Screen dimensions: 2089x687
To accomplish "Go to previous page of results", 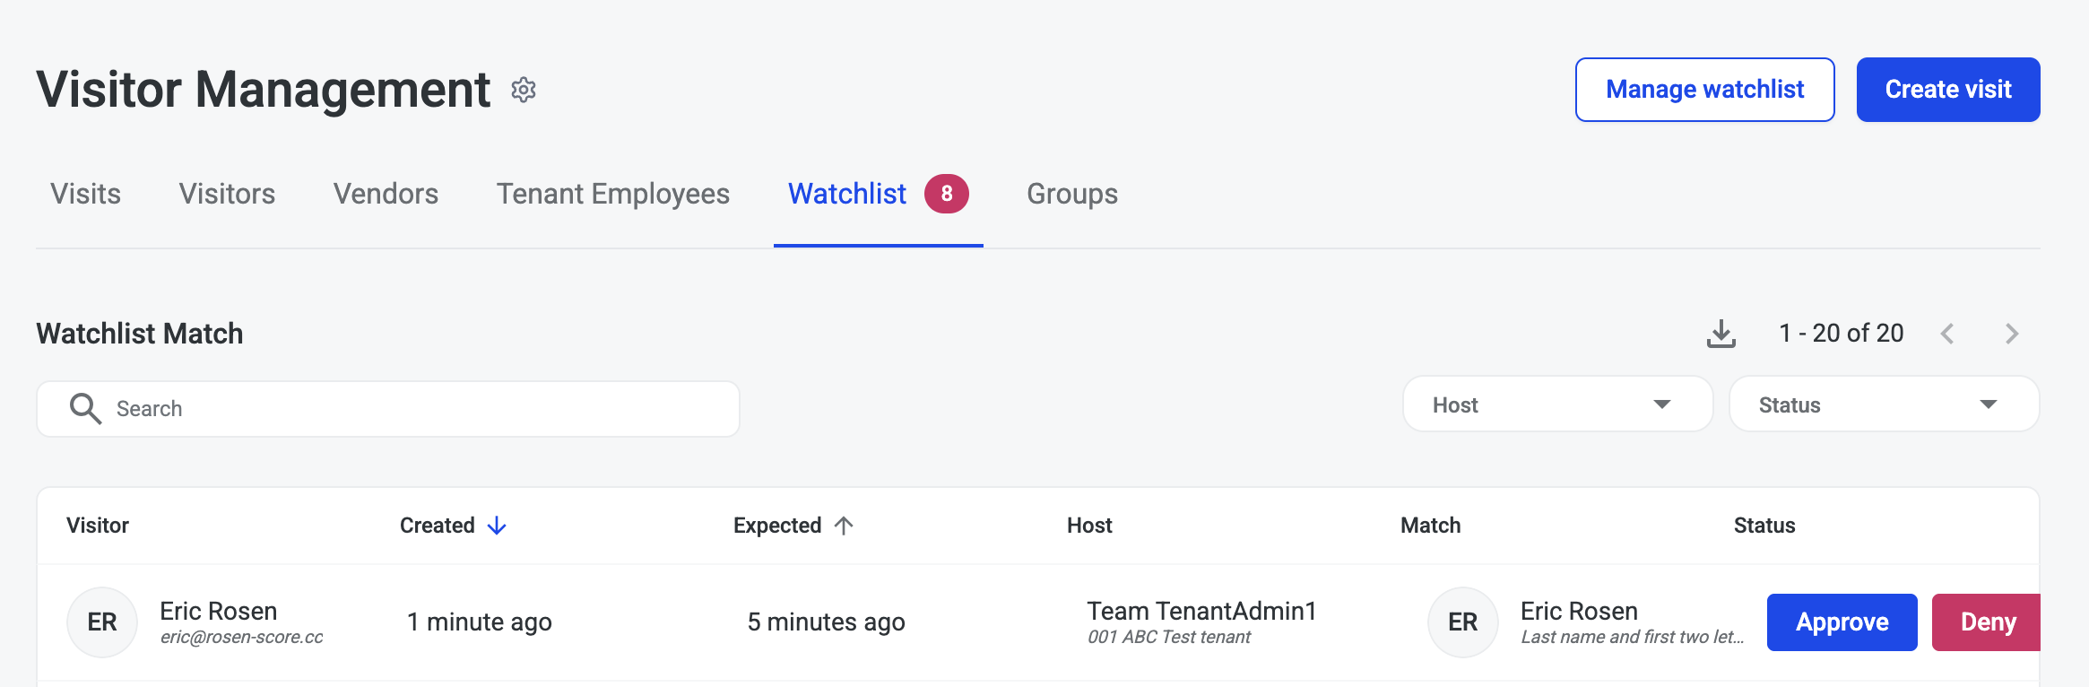I will pyautogui.click(x=1946, y=334).
